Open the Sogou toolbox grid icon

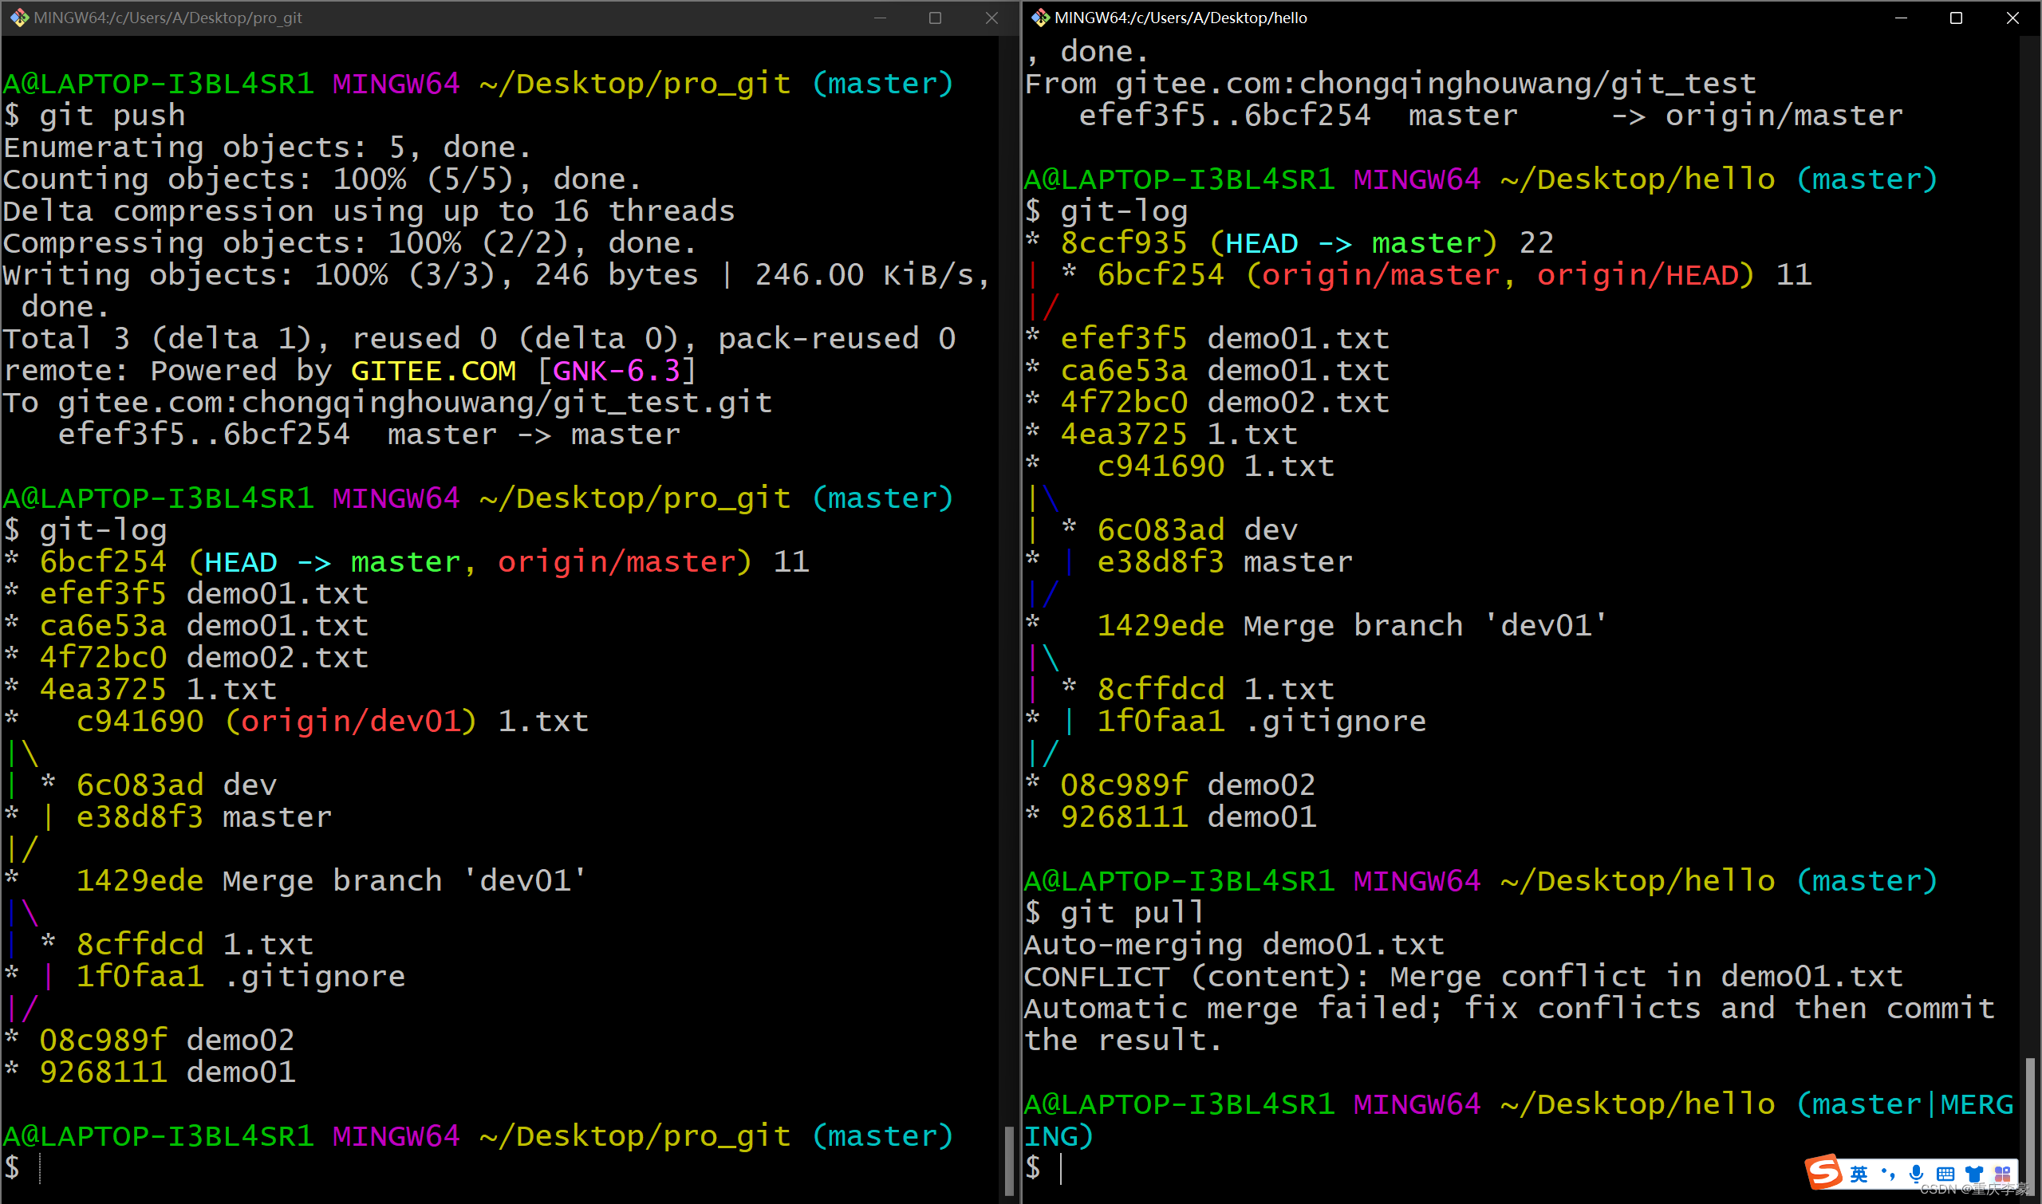pos(2002,1174)
